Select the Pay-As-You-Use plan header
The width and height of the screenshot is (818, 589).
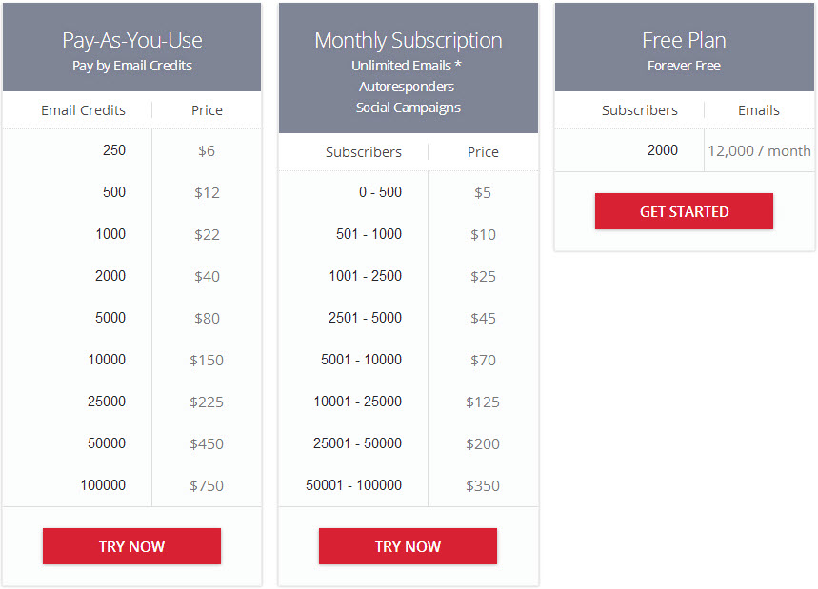pyautogui.click(x=131, y=41)
